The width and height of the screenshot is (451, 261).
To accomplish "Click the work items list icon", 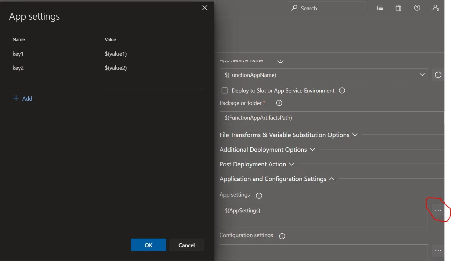I will [x=380, y=8].
